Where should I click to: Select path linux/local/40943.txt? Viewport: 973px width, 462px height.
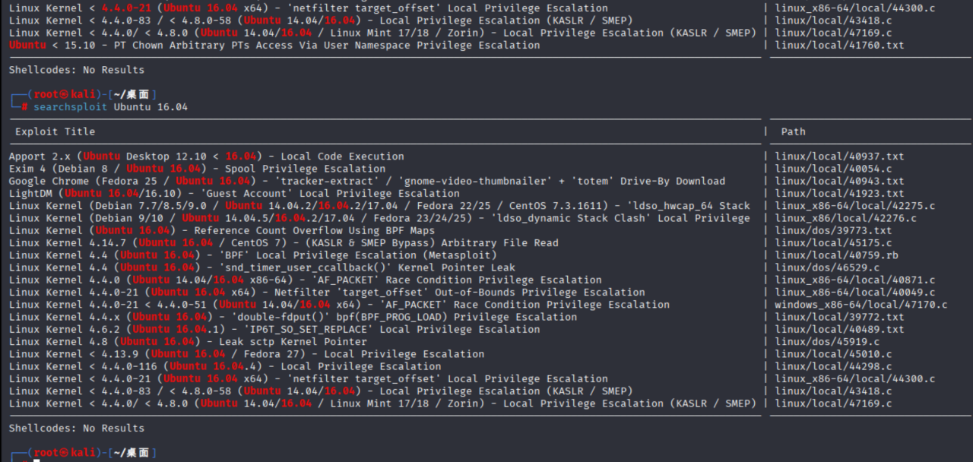pyautogui.click(x=839, y=181)
